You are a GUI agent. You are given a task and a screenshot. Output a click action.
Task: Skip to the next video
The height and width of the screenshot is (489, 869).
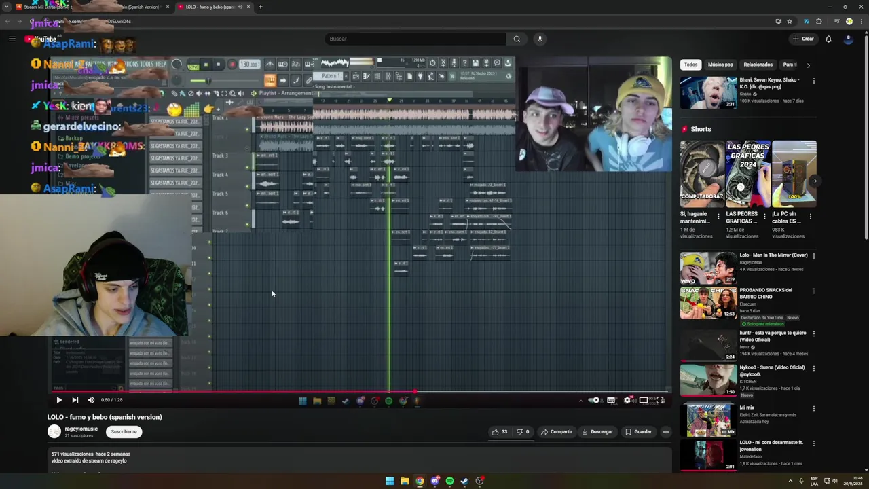pos(75,400)
